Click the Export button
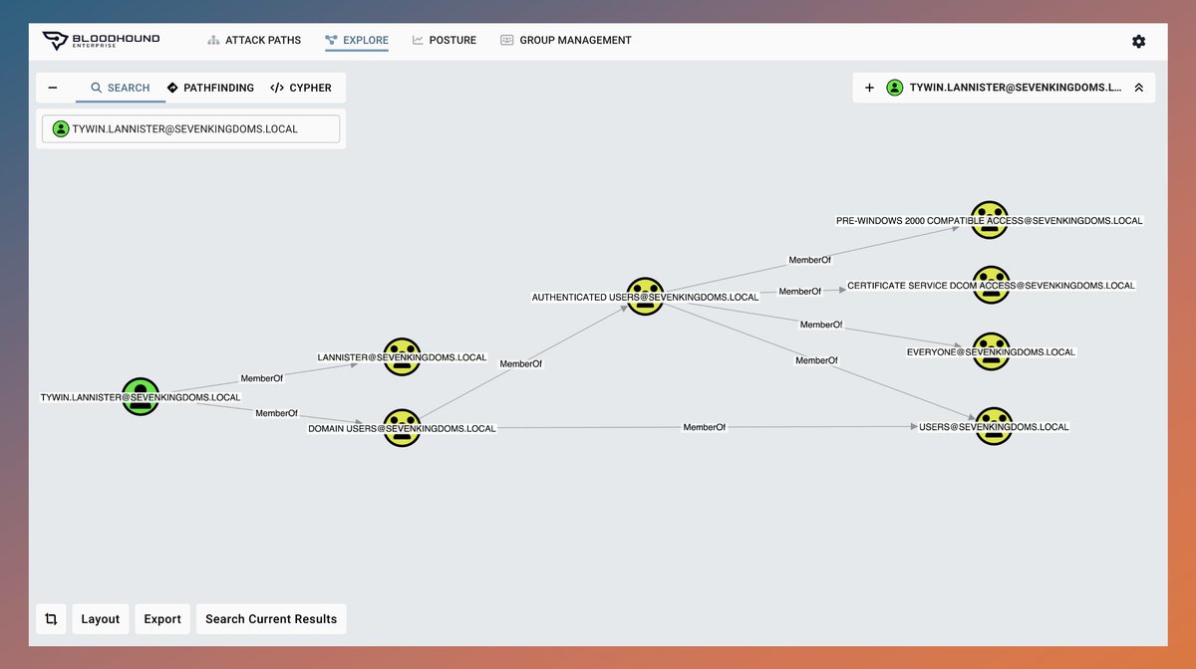This screenshot has width=1196, height=669. pyautogui.click(x=162, y=619)
